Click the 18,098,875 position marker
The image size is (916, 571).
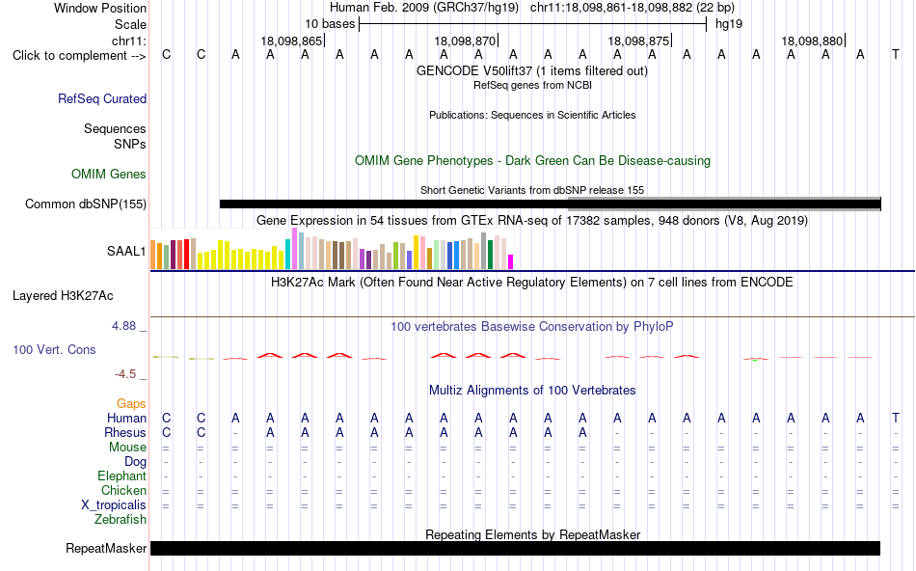639,41
